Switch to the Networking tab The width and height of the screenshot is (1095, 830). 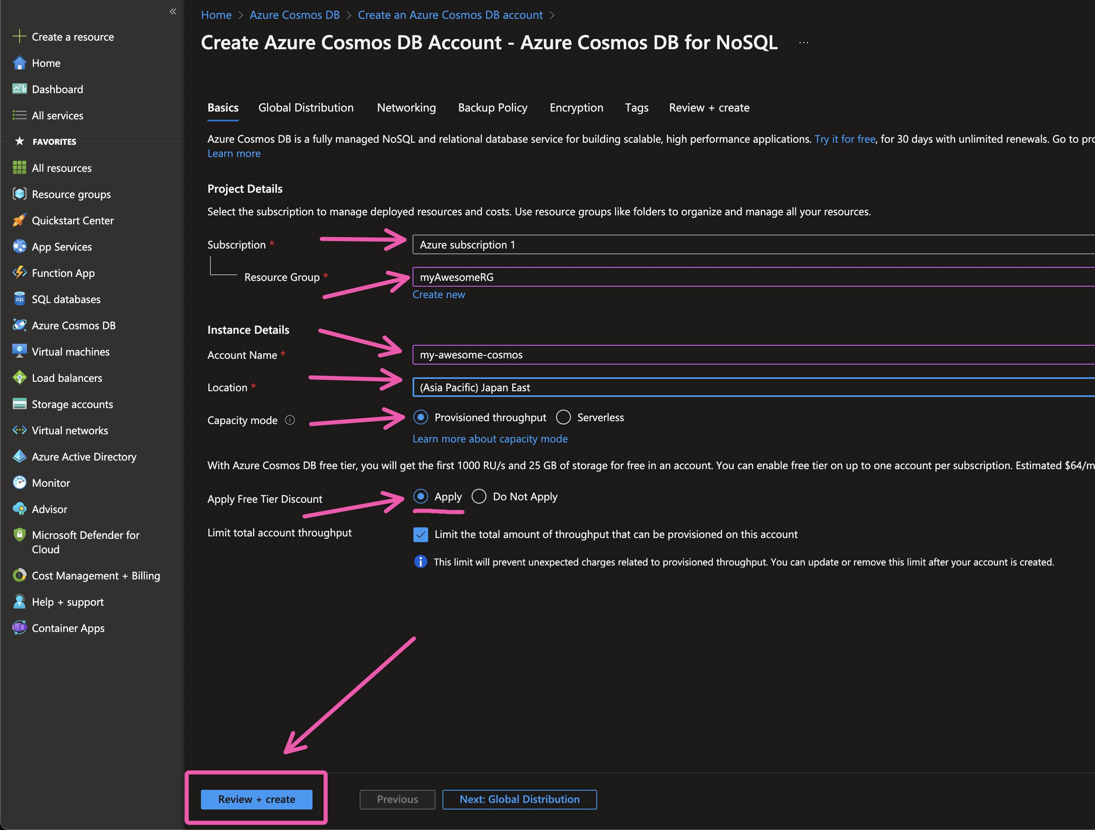tap(406, 107)
